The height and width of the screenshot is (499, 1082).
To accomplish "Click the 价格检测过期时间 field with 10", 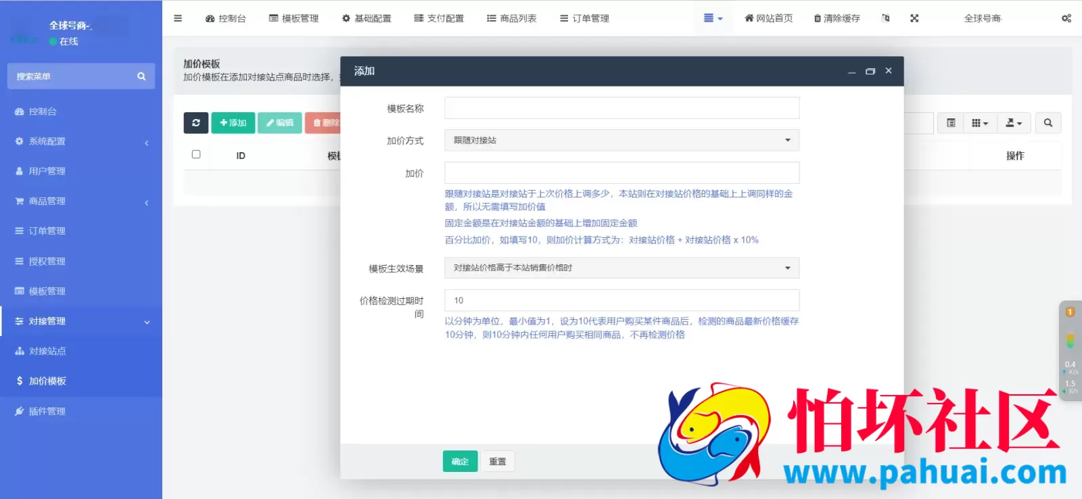I will [x=621, y=300].
